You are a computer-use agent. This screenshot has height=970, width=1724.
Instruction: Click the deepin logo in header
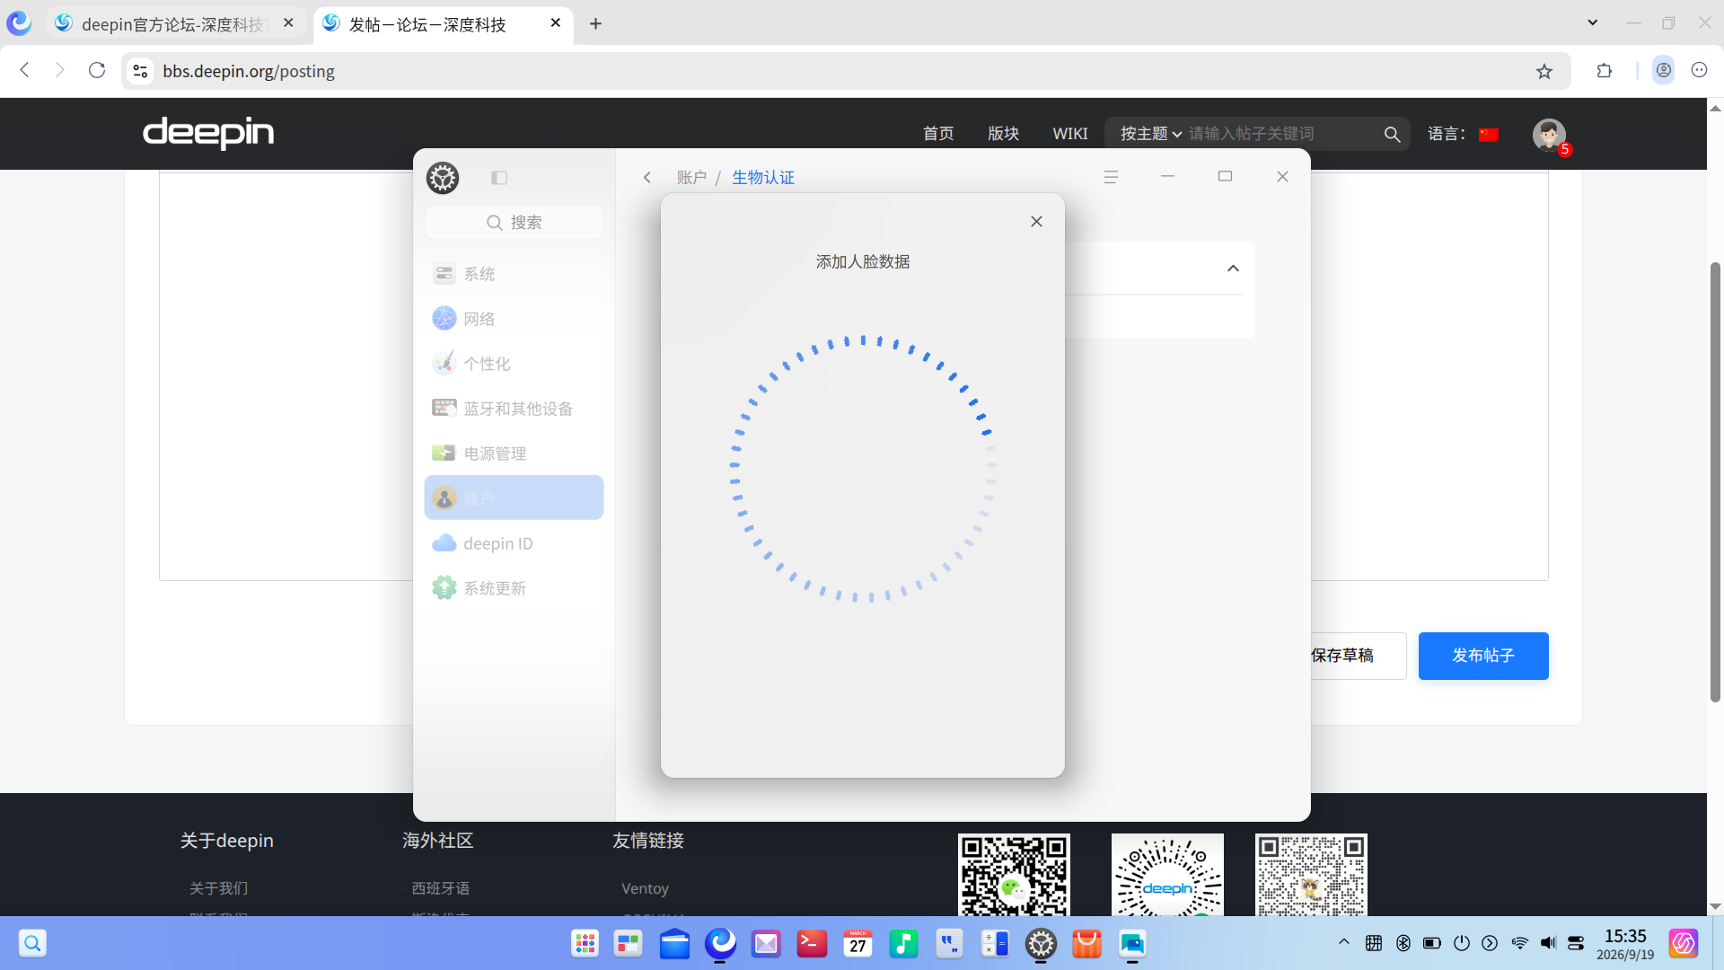(x=208, y=133)
